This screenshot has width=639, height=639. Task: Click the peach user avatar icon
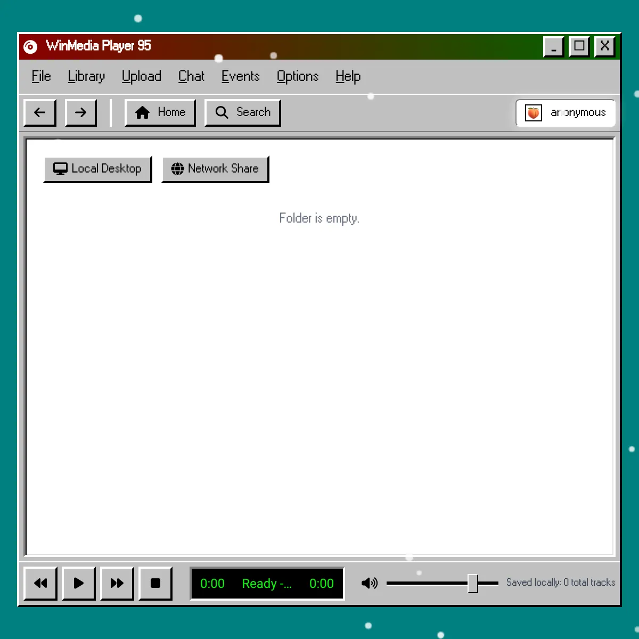[x=533, y=113]
